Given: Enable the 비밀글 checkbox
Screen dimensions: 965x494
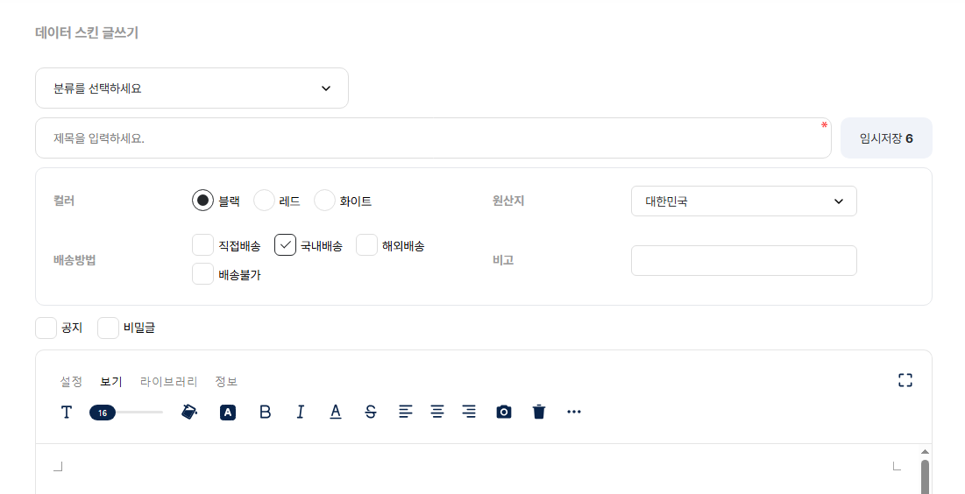Looking at the screenshot, I should [x=109, y=328].
